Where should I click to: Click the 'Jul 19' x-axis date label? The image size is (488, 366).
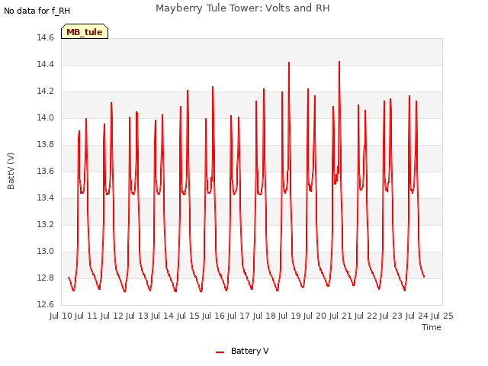click(290, 316)
